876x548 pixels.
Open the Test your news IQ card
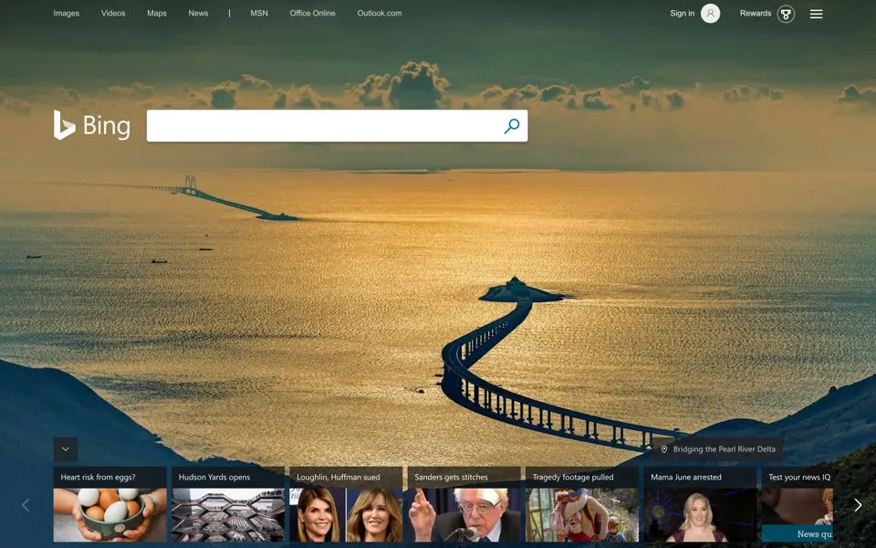[798, 504]
